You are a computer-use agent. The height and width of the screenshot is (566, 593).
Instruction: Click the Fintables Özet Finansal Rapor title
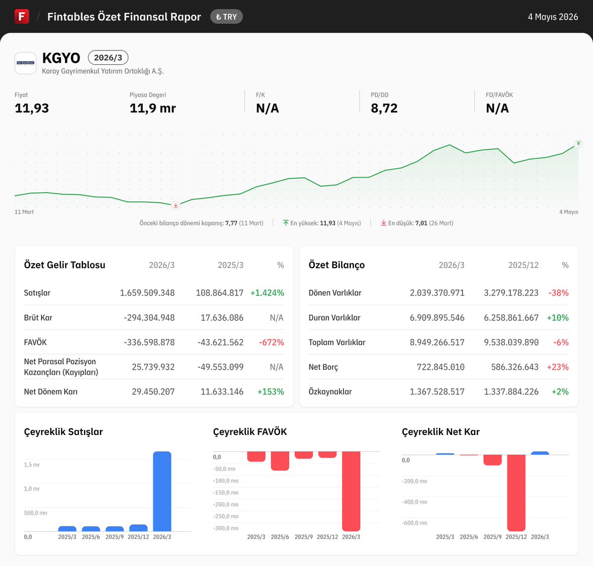[x=124, y=17]
